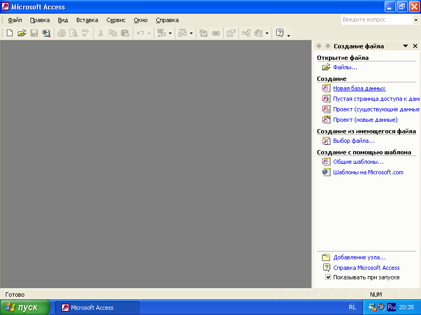Open the Общие шаблоны... link
Screen dimensions: 421x315
358,162
